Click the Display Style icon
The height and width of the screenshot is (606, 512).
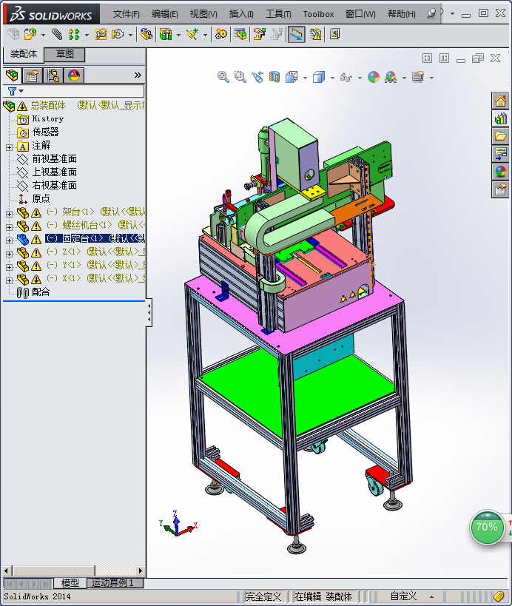coord(319,76)
